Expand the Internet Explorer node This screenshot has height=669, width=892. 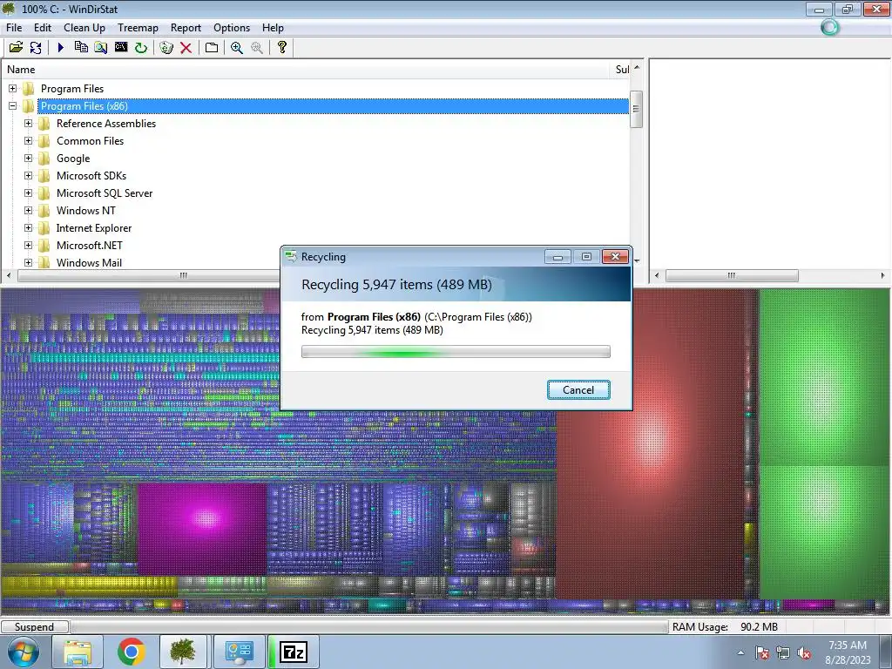28,227
